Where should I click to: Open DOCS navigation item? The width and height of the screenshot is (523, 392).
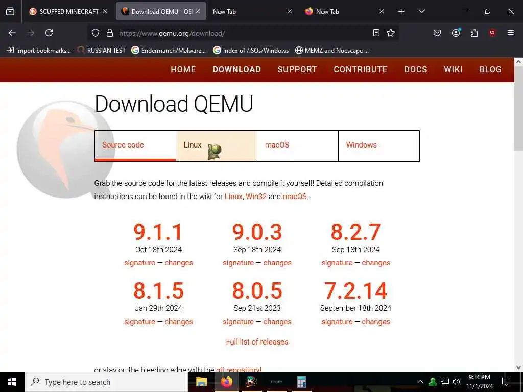[416, 69]
